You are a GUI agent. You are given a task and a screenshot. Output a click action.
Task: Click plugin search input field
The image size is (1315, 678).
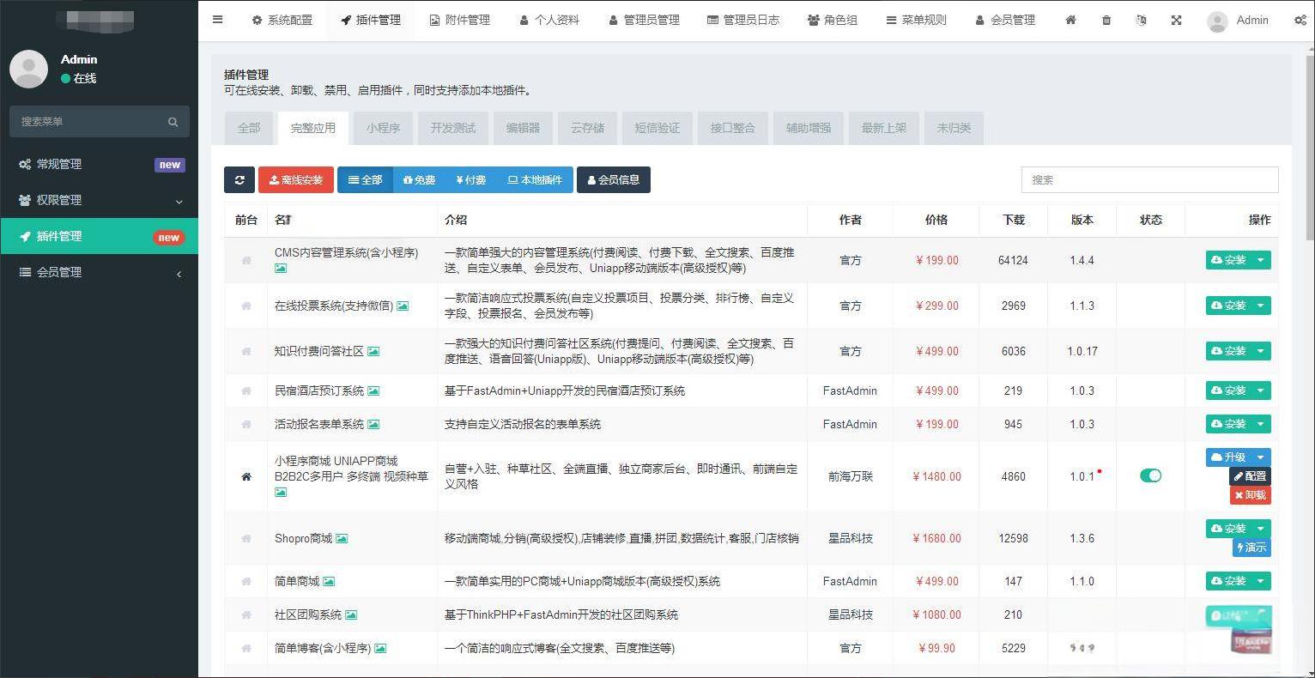(1150, 179)
